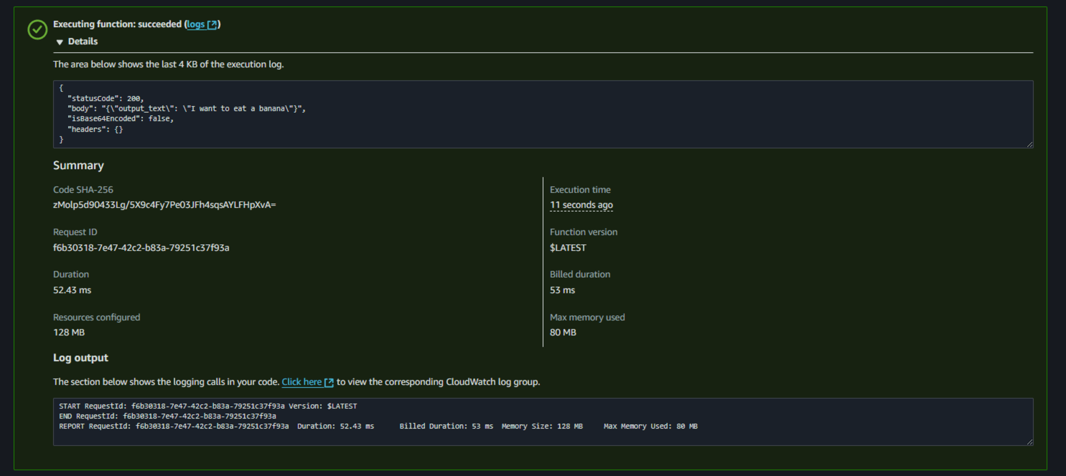This screenshot has width=1066, height=476.
Task: Click the "statusCode": 200 line
Action: point(106,99)
